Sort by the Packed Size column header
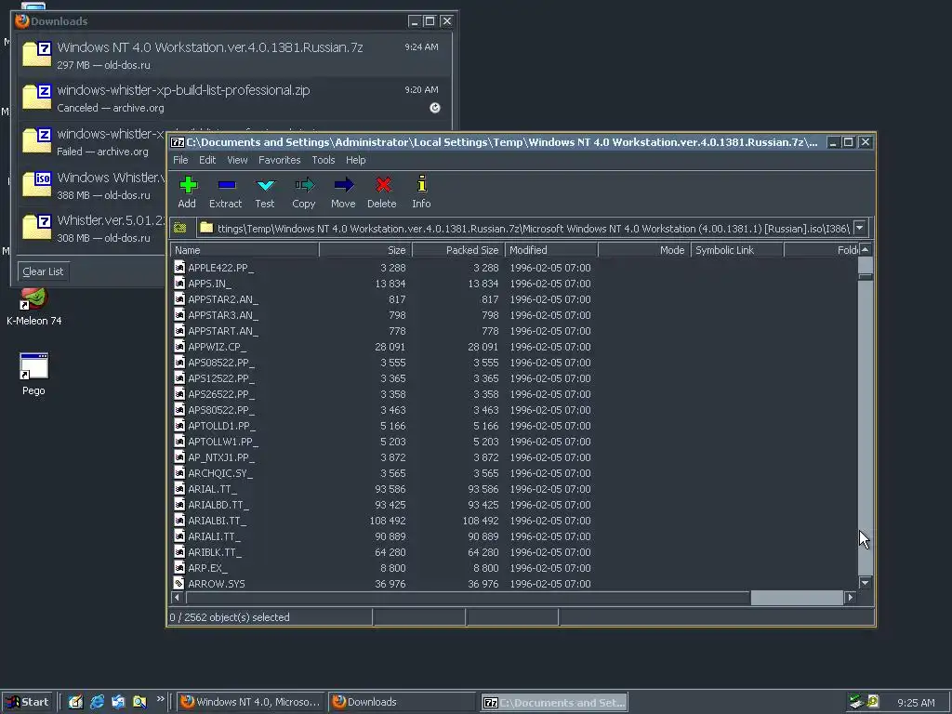 coord(458,250)
